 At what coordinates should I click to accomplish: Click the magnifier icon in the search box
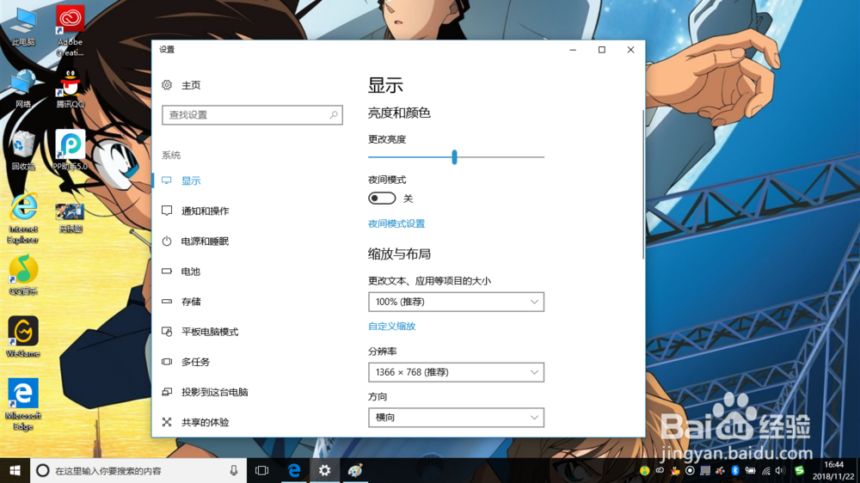334,114
